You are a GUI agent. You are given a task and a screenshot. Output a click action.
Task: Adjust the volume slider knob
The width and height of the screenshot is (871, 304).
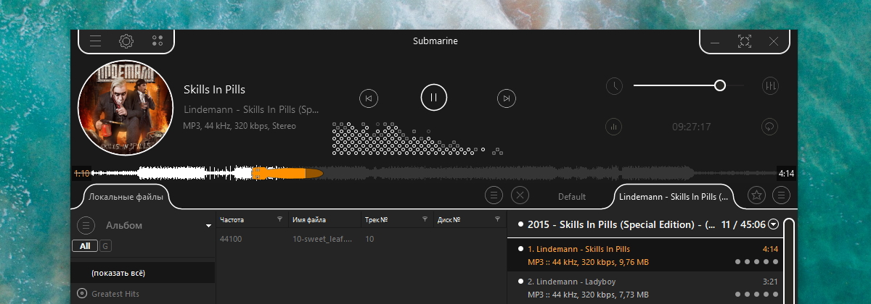click(x=720, y=85)
